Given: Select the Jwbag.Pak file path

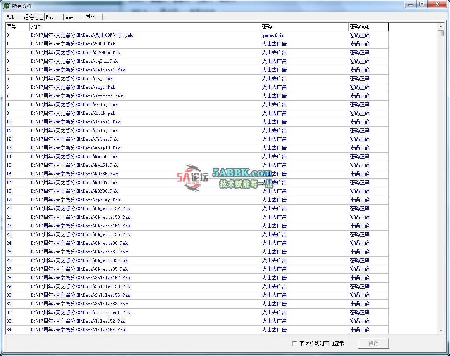Looking at the screenshot, I should tap(74, 139).
